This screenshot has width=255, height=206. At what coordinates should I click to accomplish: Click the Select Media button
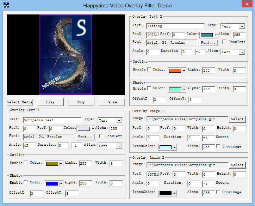(20, 102)
